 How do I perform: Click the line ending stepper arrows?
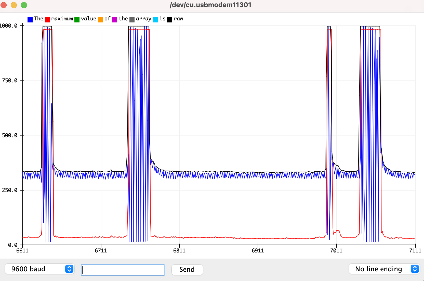[415, 269]
